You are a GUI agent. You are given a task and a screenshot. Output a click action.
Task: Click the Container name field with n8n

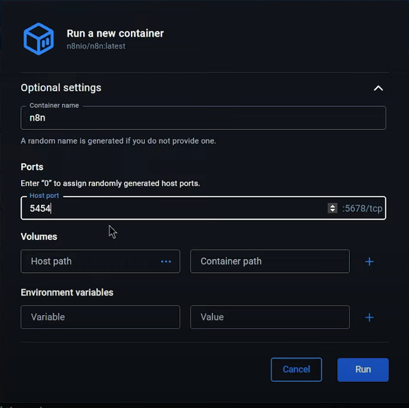click(203, 118)
